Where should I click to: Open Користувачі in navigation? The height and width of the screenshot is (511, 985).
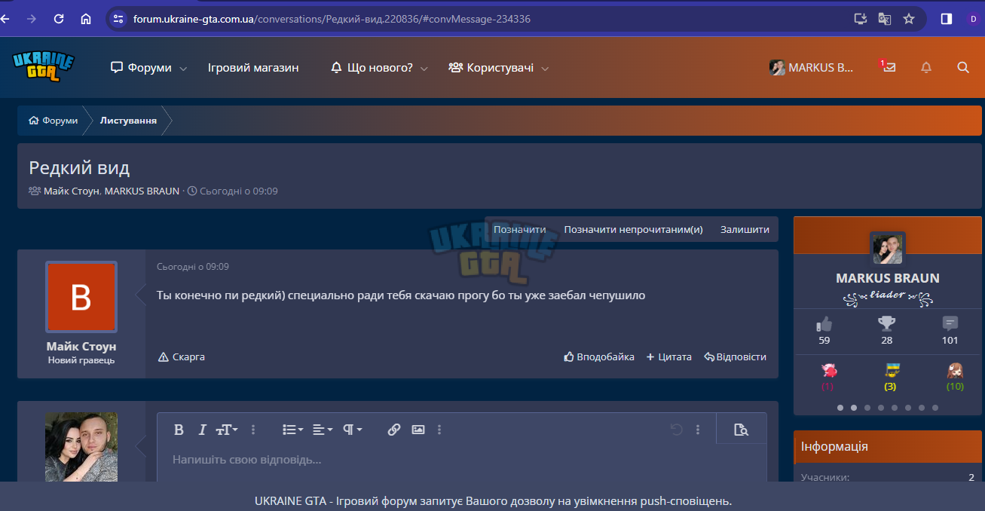click(491, 68)
